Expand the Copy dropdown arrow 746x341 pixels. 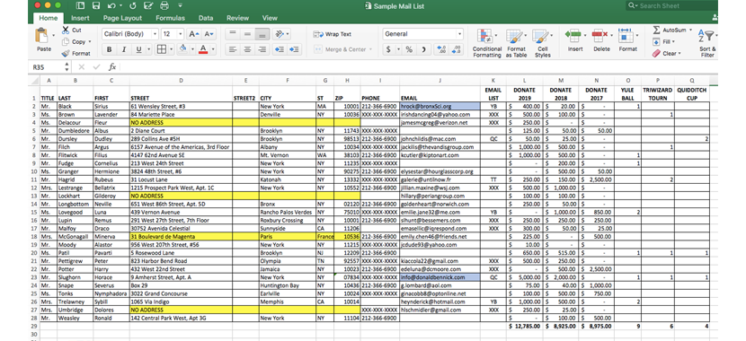pos(90,42)
